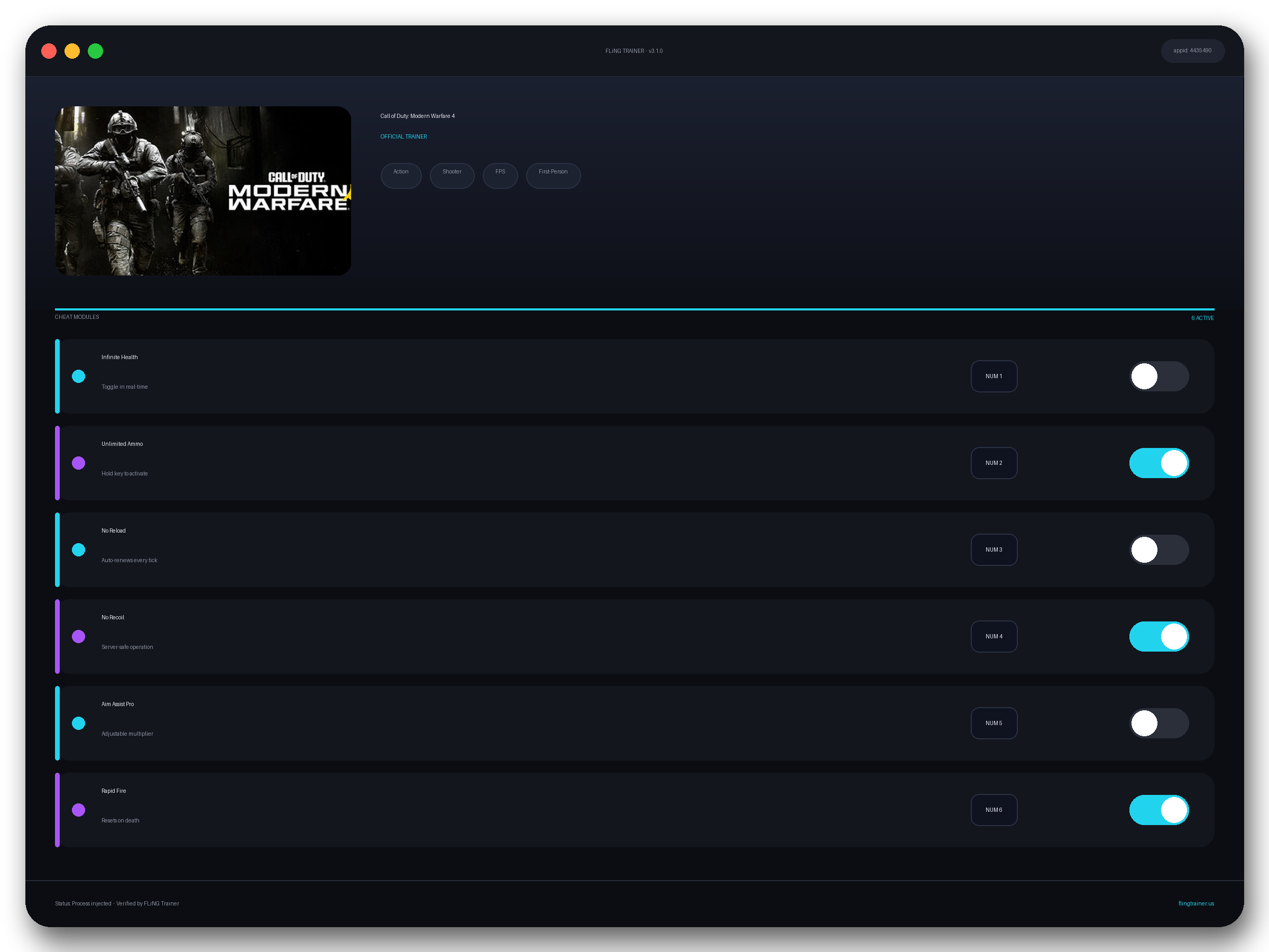Click the Infinite Health module name
The width and height of the screenshot is (1269, 952).
tap(119, 357)
